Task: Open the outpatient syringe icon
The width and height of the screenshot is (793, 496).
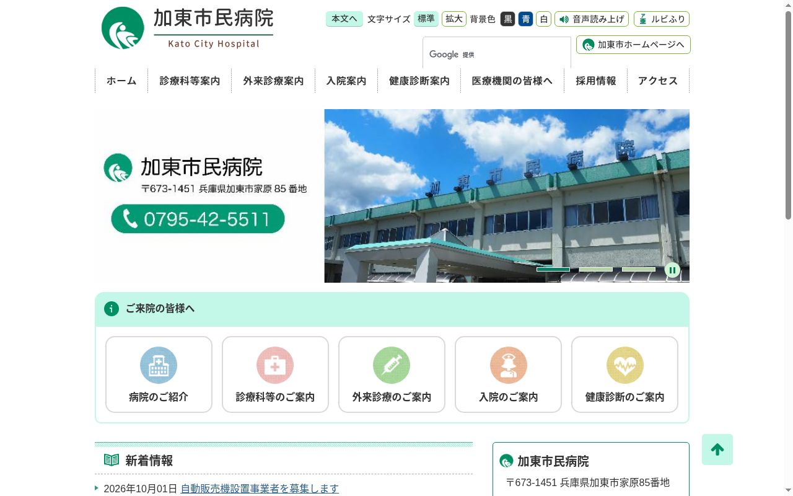Action: [392, 365]
